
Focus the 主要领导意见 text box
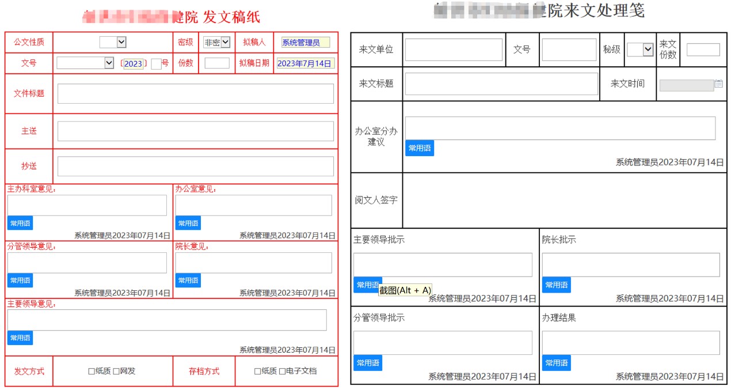tap(167, 320)
